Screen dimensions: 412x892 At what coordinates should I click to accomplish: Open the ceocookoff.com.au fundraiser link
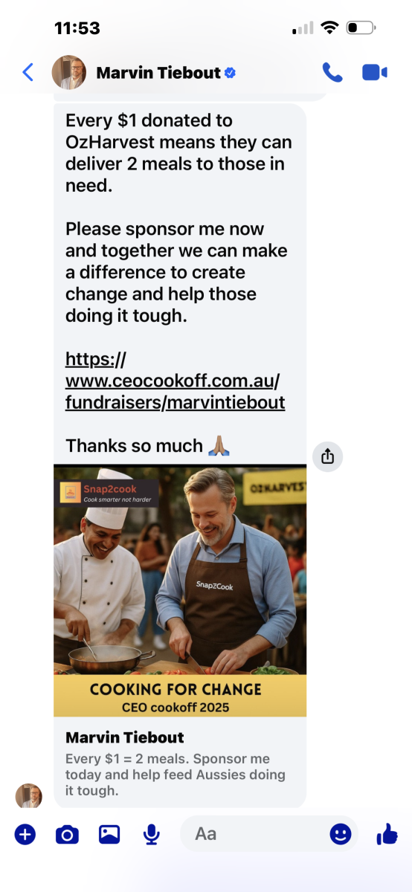(175, 381)
